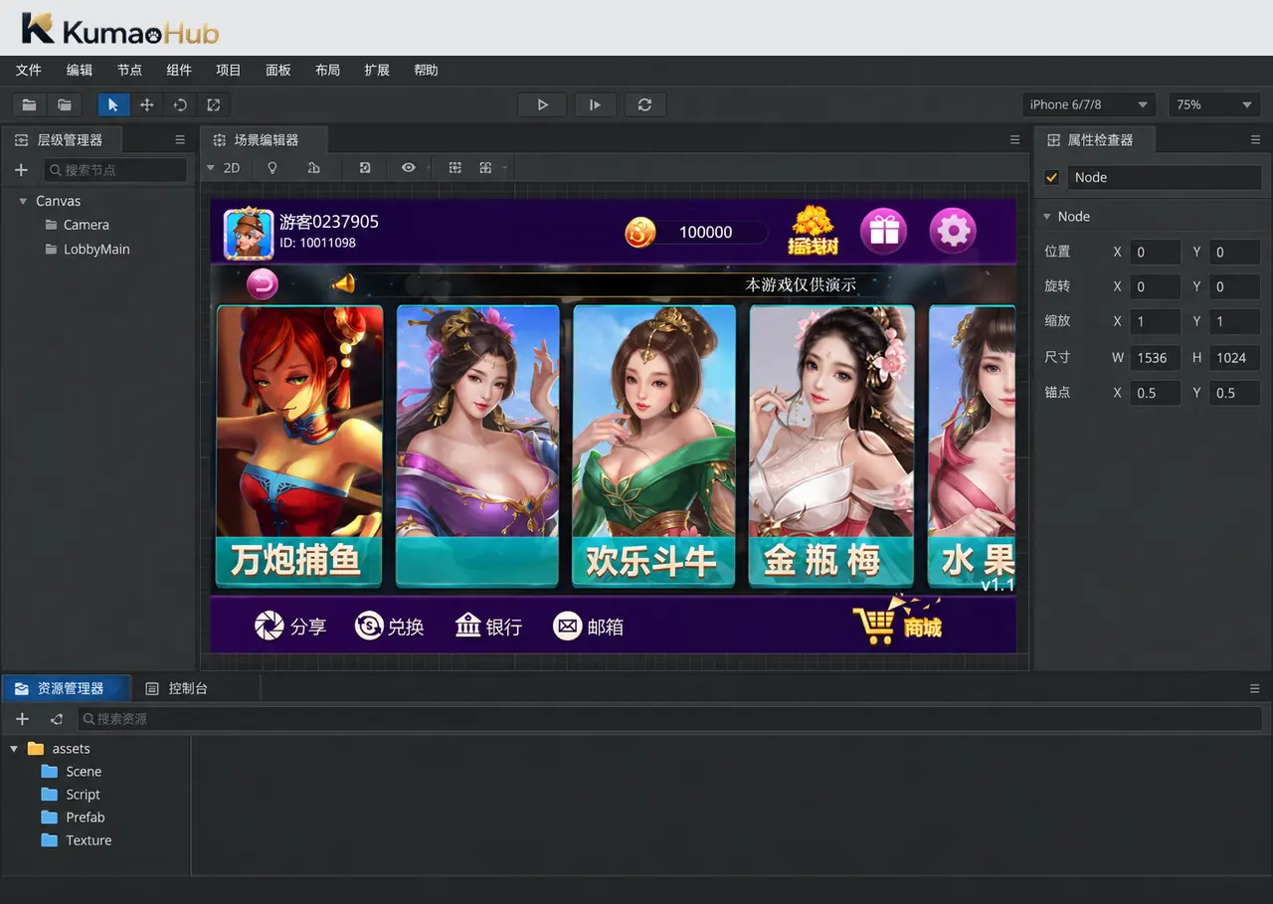Click the player avatar beside 游客0237905
This screenshot has width=1273, height=904.
pos(249,233)
